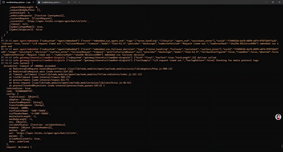Click the floating avatar icon
Viewport: 283px width, 152px height.
[278, 117]
